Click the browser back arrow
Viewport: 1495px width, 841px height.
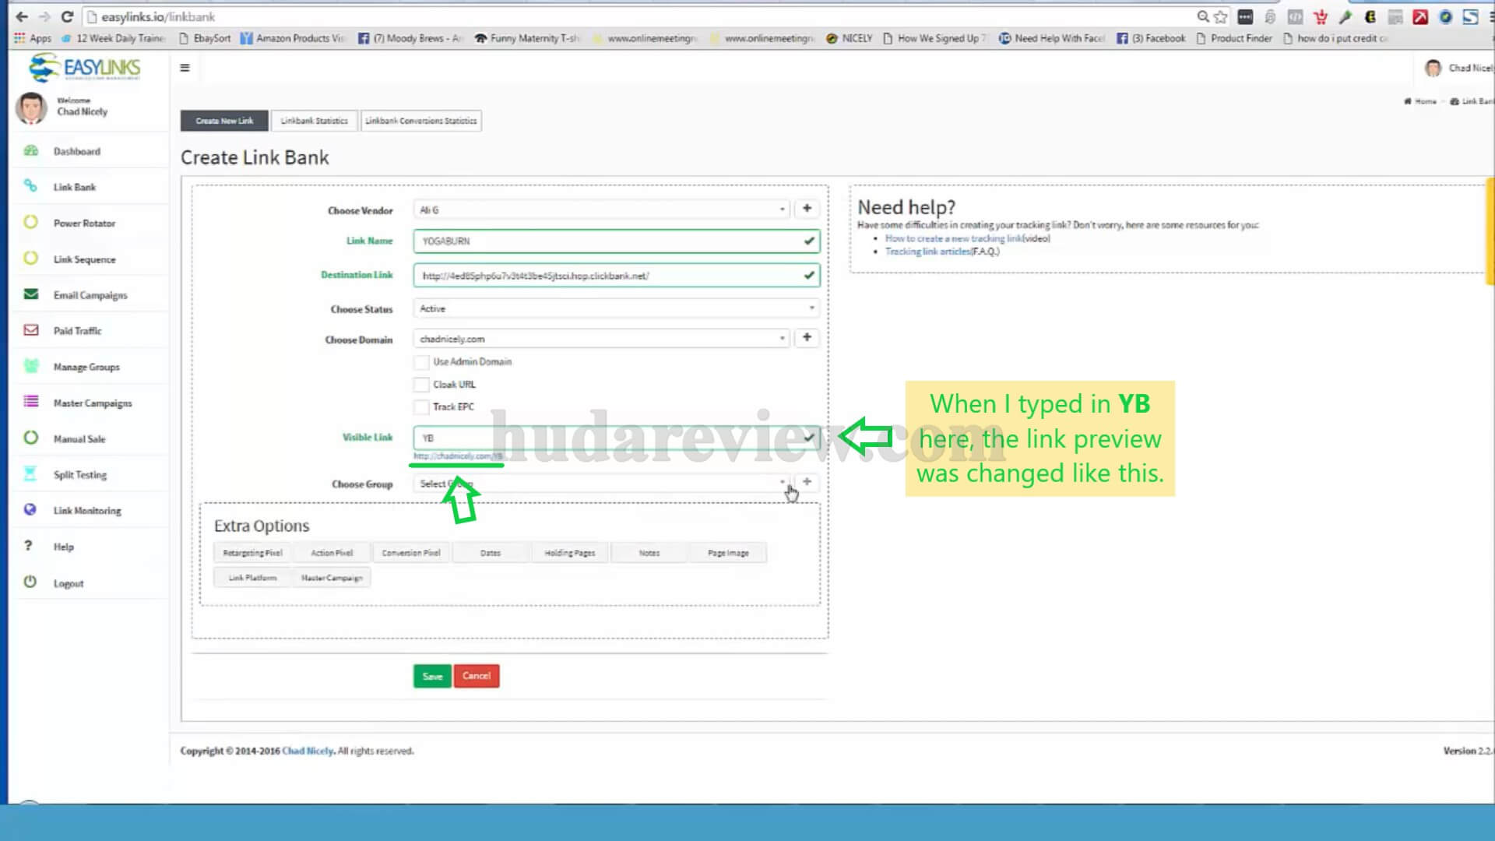click(x=22, y=16)
